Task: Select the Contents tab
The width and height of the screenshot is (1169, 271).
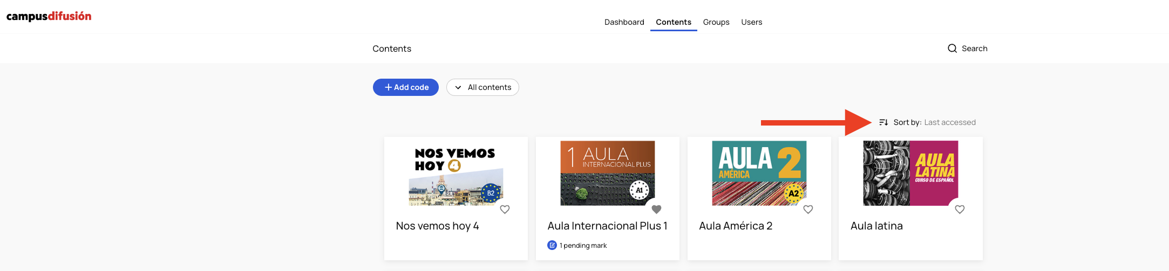Action: 674,22
